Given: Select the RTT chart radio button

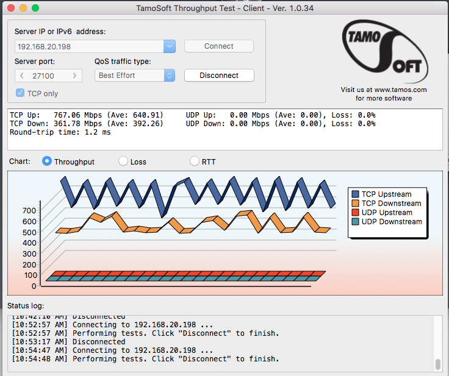Looking at the screenshot, I should [195, 161].
